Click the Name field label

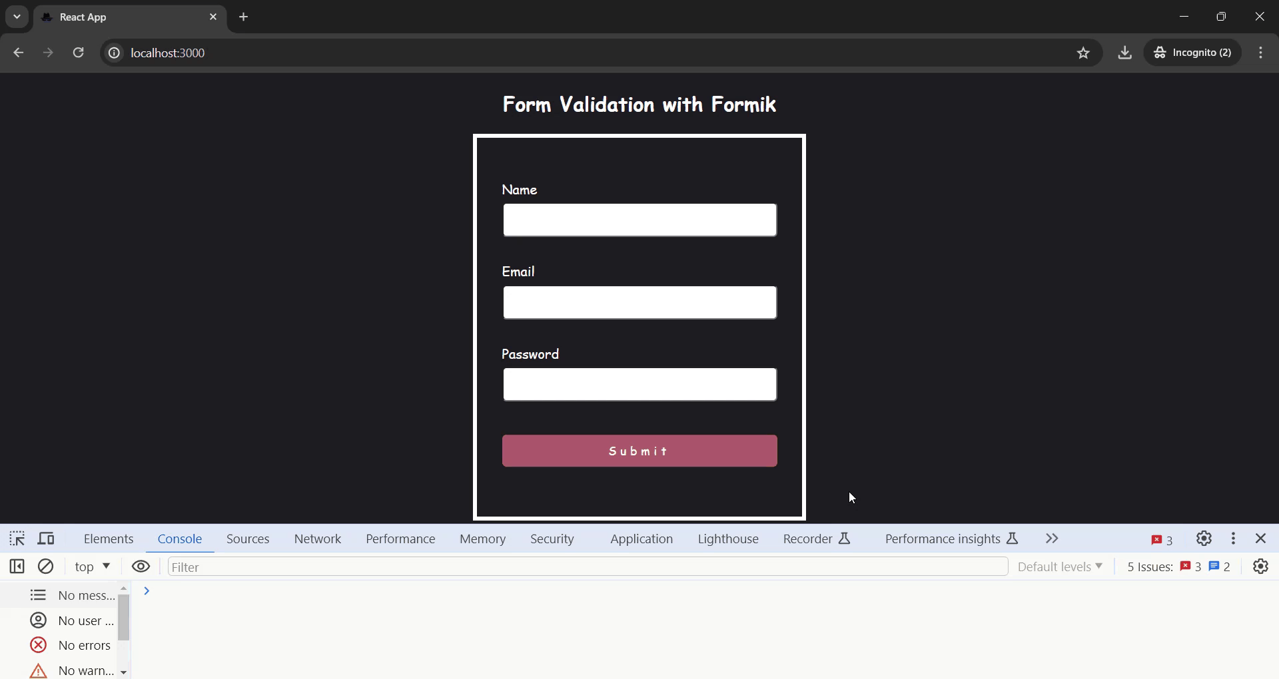(520, 190)
